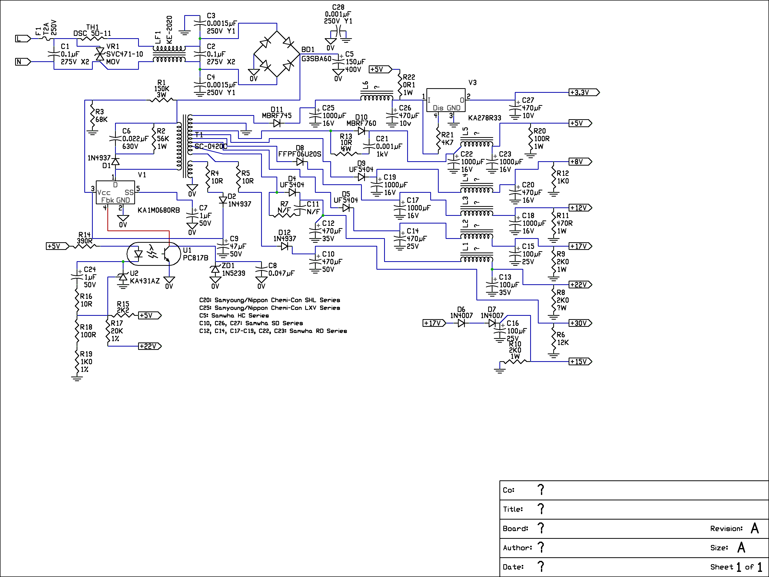Viewport: 769px width, 577px height.
Task: Click note 'C25: Samyoung/Nippon Chemi-Con LXV Series'
Action: [269, 308]
